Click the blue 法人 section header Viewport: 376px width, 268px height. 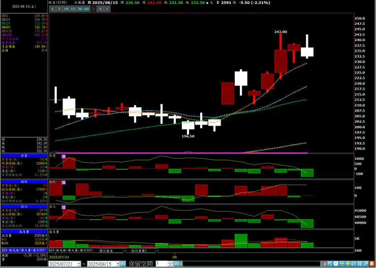24,206
